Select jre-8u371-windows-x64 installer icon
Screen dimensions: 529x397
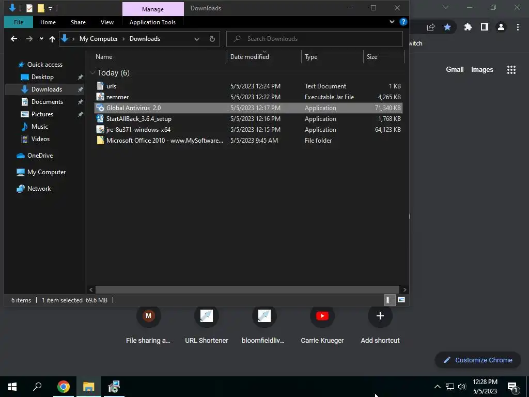pos(100,129)
